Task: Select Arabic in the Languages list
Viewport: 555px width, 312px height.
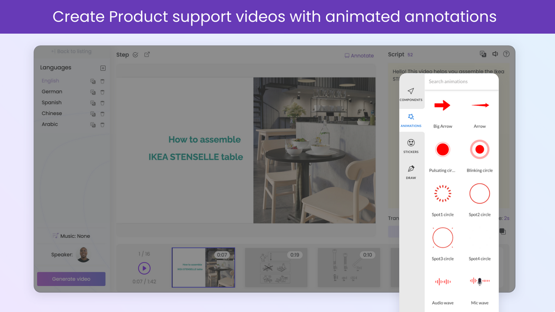Action: (x=50, y=124)
